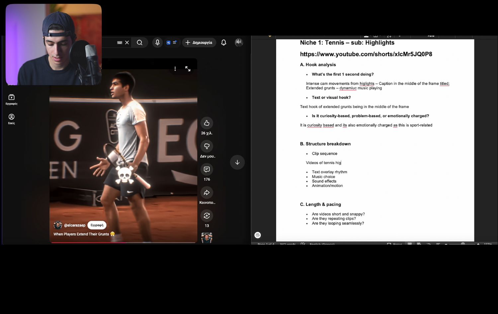Start voice search with the microphone
Image resolution: width=498 pixels, height=314 pixels.
(157, 42)
